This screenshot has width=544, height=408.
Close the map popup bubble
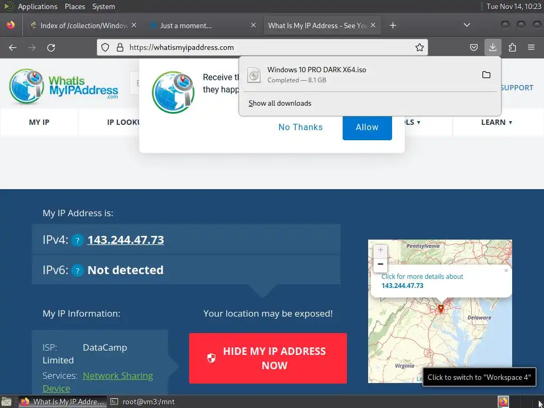506,270
